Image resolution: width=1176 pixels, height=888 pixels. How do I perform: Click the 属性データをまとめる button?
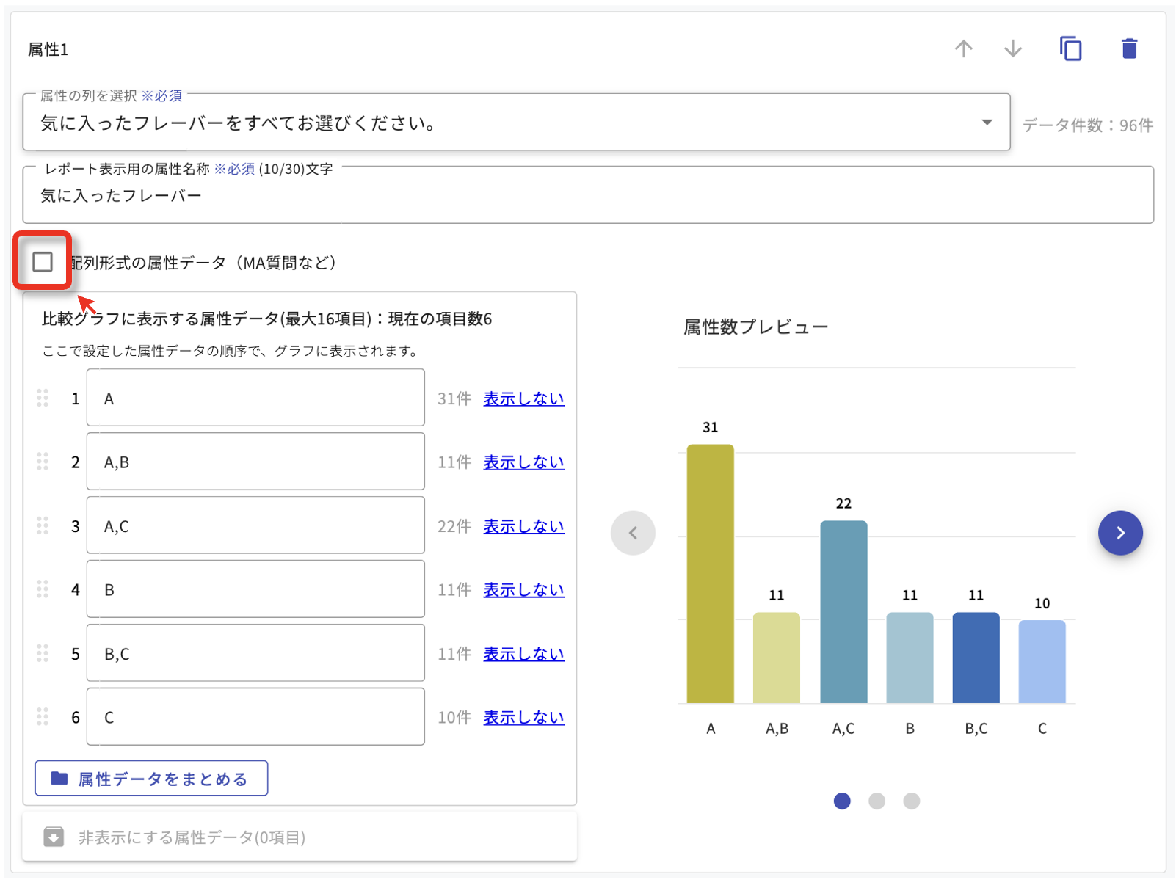pos(151,778)
